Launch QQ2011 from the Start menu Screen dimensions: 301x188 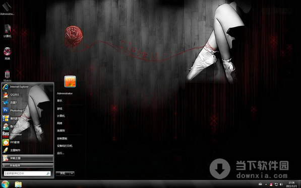(28, 95)
